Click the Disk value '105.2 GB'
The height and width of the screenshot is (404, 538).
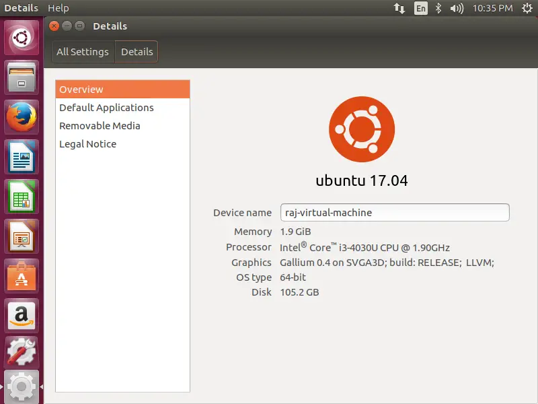pos(299,292)
